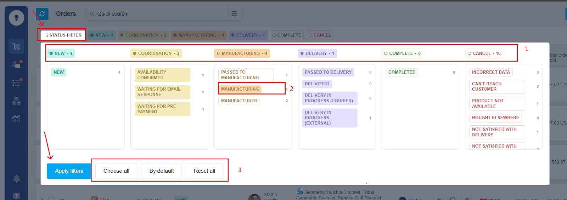Toggle WAITING FOR PRE-PAYMENT status
The height and width of the screenshot is (200, 567).
(x=162, y=109)
